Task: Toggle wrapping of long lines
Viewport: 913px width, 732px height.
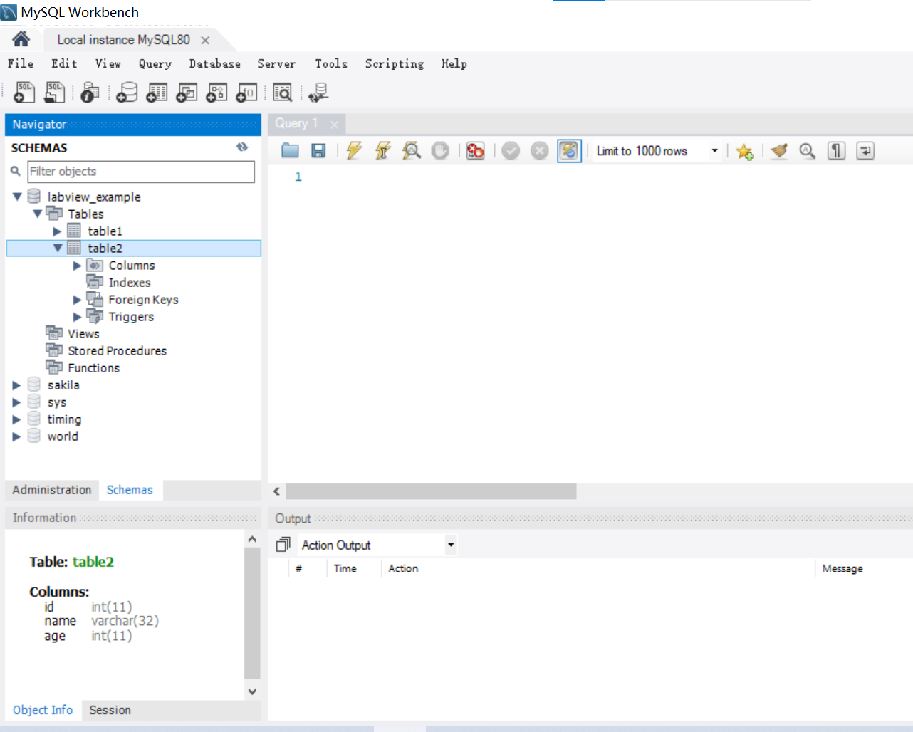Action: click(865, 150)
